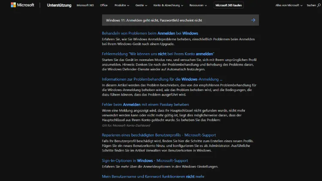Open Sign-In-Optionen in Windows result

click(x=145, y=160)
